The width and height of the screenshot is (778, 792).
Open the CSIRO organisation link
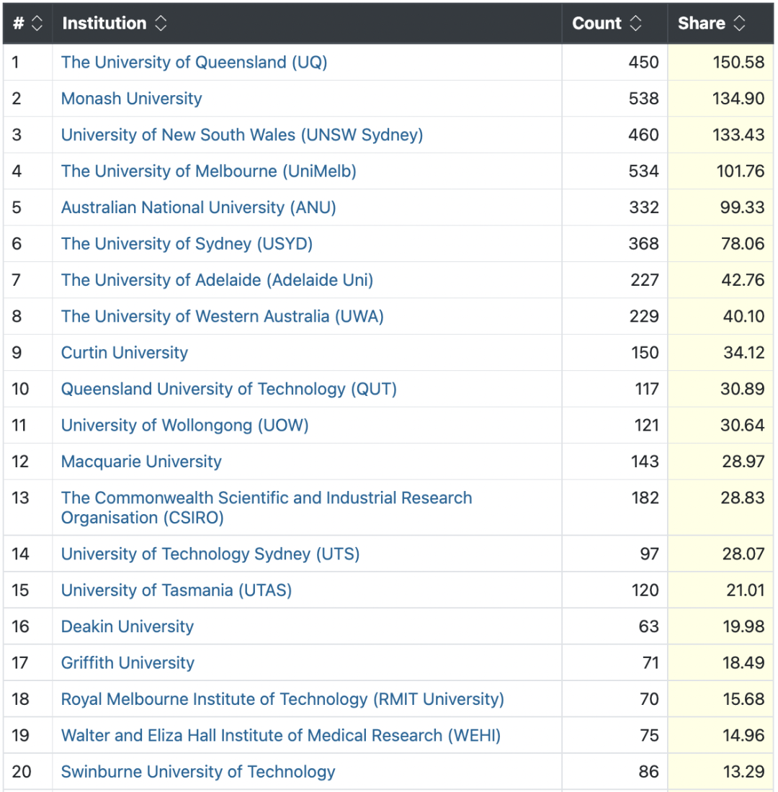click(x=266, y=508)
